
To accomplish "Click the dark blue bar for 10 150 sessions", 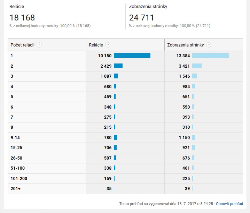I will click(132, 56).
